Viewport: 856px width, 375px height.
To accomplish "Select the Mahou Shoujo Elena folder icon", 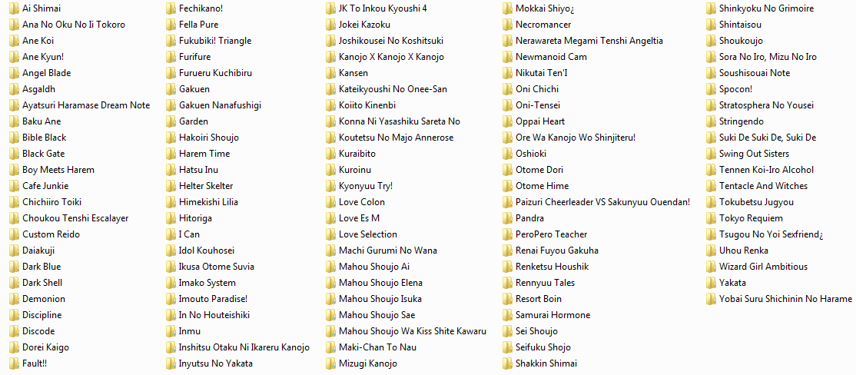I will pyautogui.click(x=330, y=283).
